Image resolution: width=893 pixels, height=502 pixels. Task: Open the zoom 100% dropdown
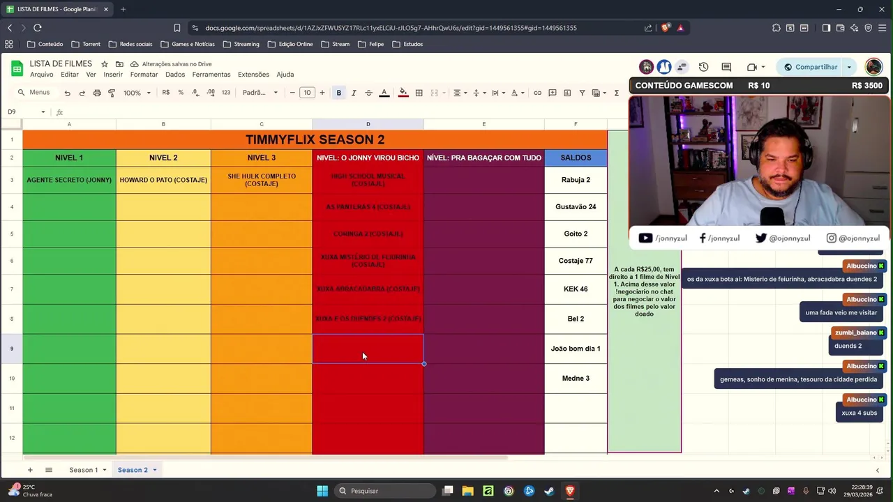pyautogui.click(x=137, y=93)
